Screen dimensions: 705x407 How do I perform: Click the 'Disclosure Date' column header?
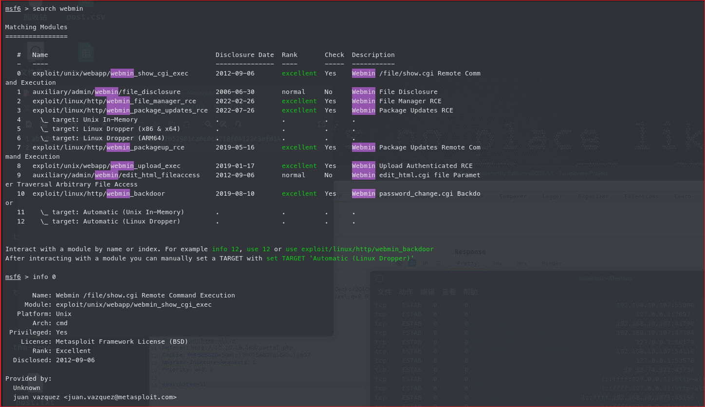point(245,55)
